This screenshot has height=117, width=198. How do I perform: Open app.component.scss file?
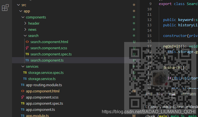coord(42,97)
